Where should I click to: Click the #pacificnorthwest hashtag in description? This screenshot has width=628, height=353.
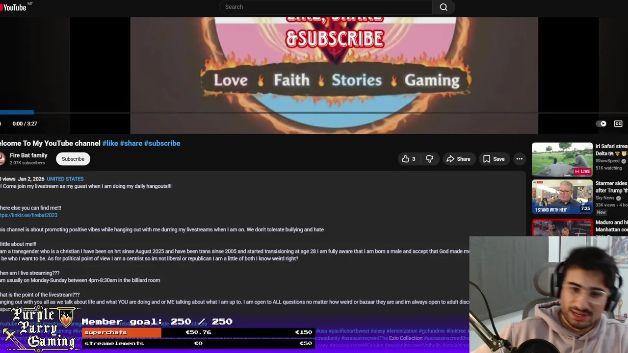349,331
